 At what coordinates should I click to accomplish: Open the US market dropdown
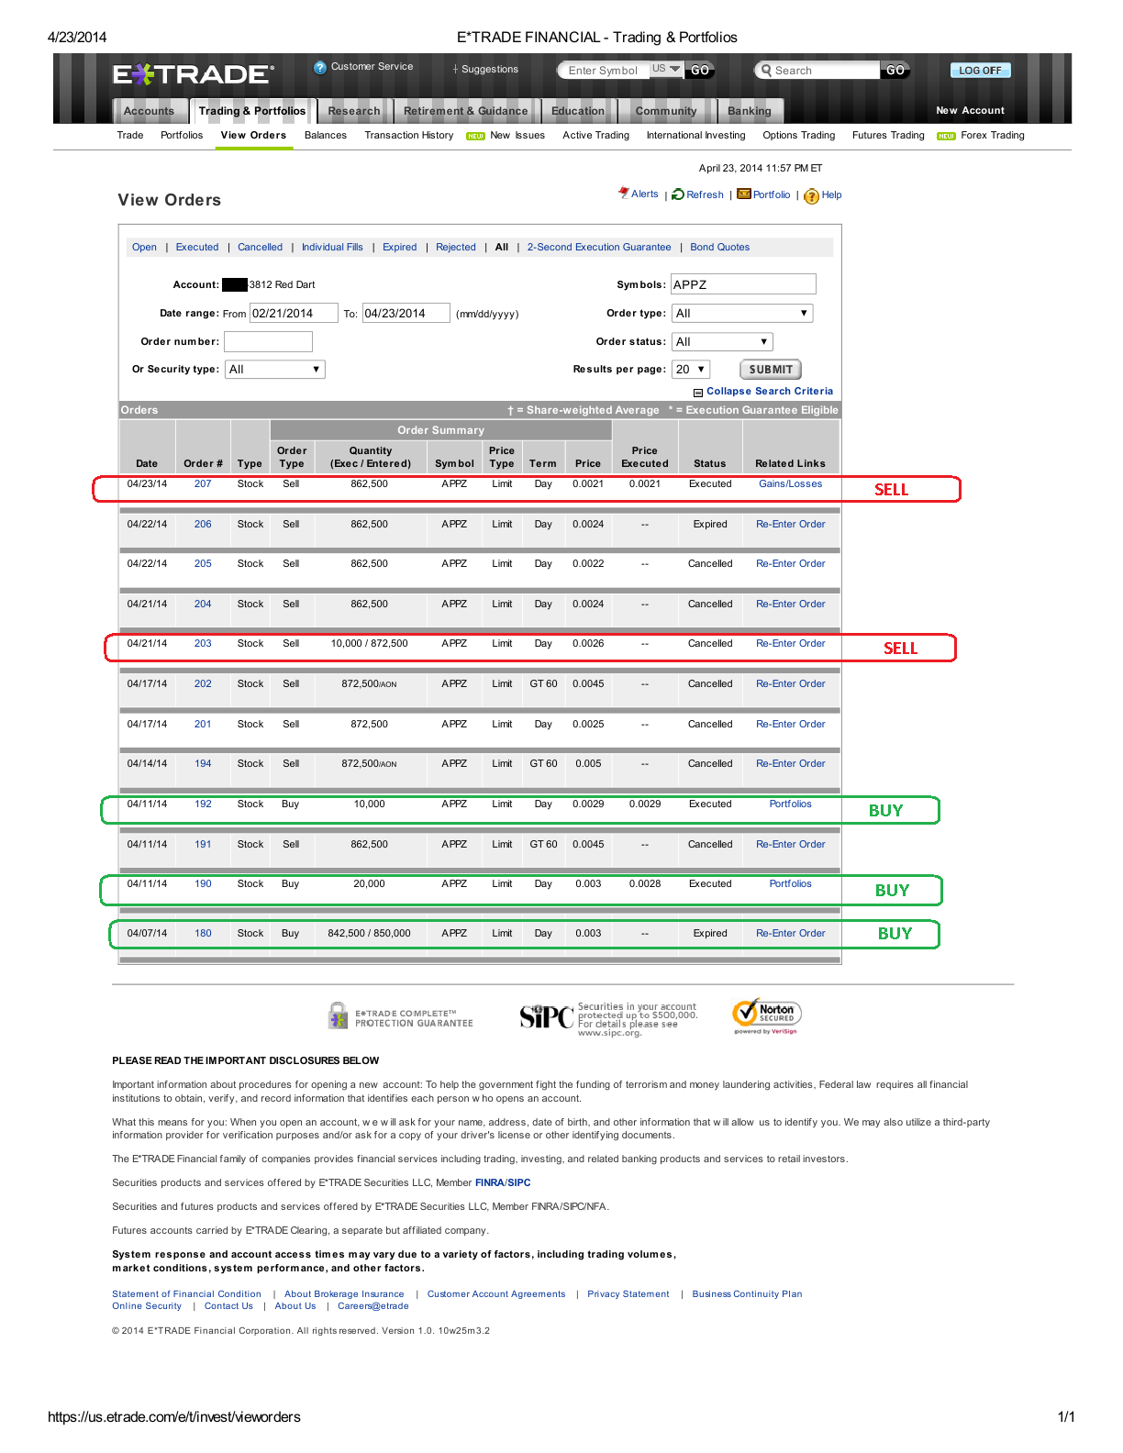point(667,69)
